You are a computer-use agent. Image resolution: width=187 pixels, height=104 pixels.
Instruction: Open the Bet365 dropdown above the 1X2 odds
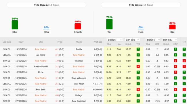[x=115, y=40]
